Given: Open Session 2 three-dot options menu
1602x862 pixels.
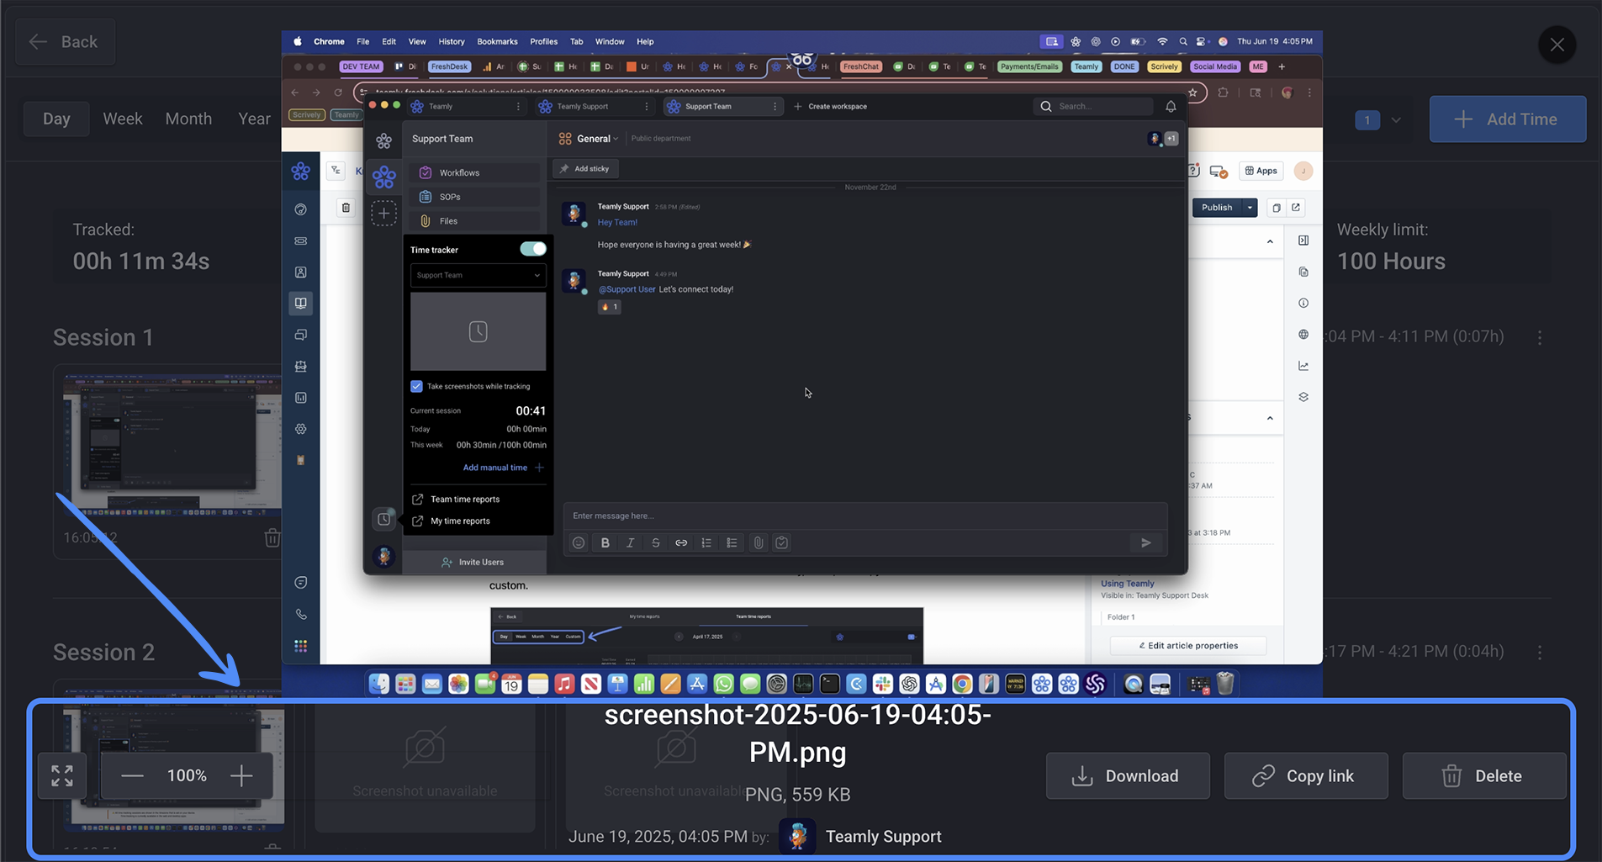Looking at the screenshot, I should pyautogui.click(x=1540, y=651).
